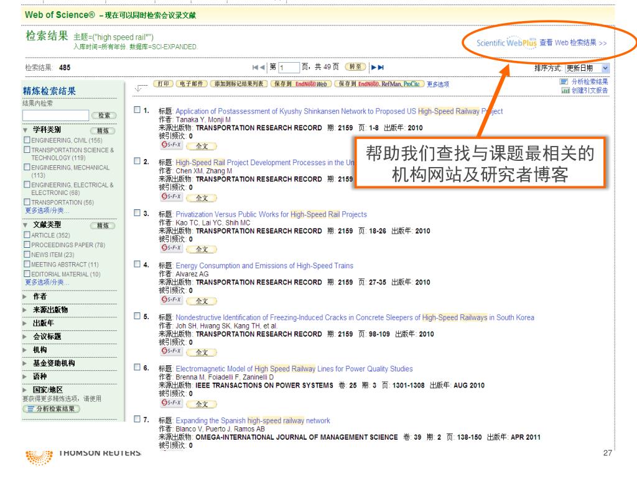Open 更多选项/分类 link under 学科类别
Screen dimensions: 637x477
pyautogui.click(x=47, y=211)
